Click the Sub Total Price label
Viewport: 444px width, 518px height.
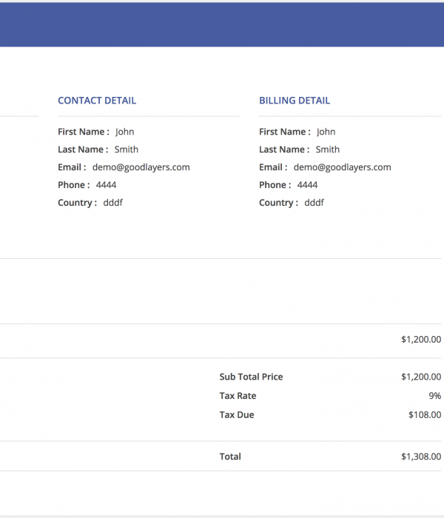coord(251,377)
